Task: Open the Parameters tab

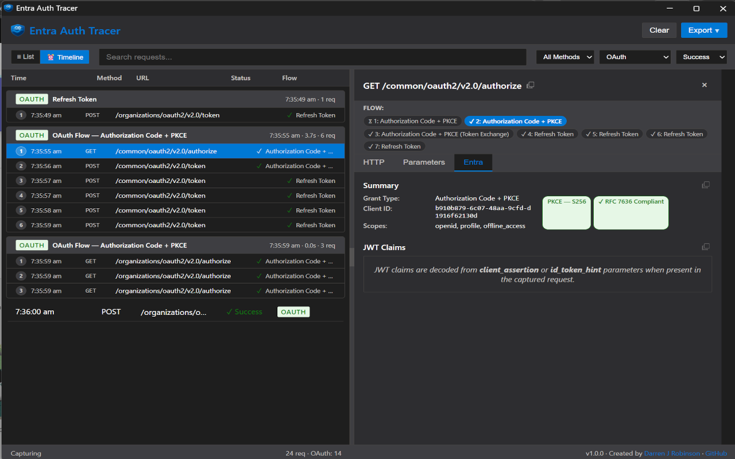Action: tap(424, 162)
